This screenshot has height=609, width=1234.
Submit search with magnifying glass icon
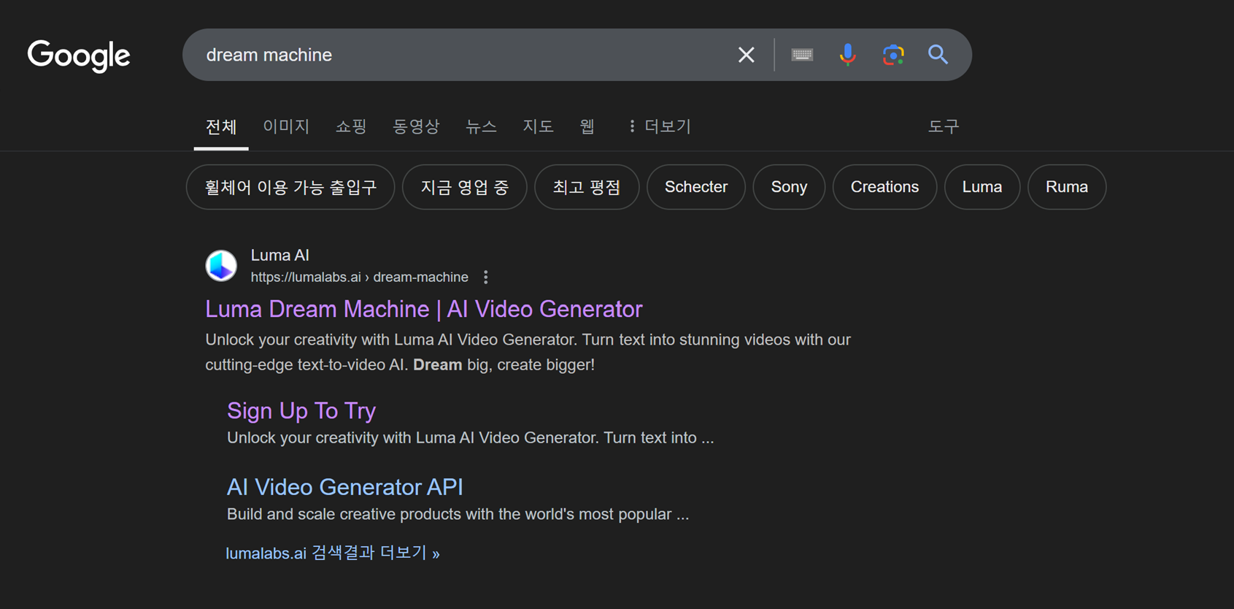click(x=938, y=55)
